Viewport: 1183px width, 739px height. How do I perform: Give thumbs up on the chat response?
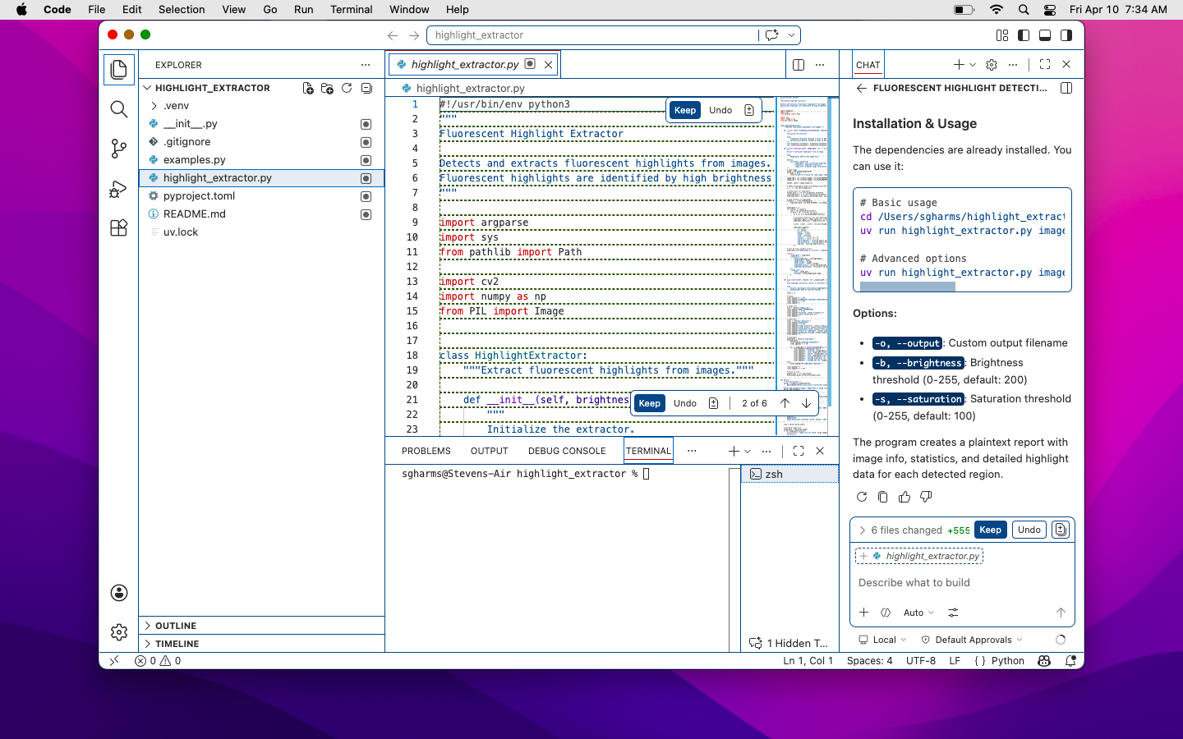[905, 497]
